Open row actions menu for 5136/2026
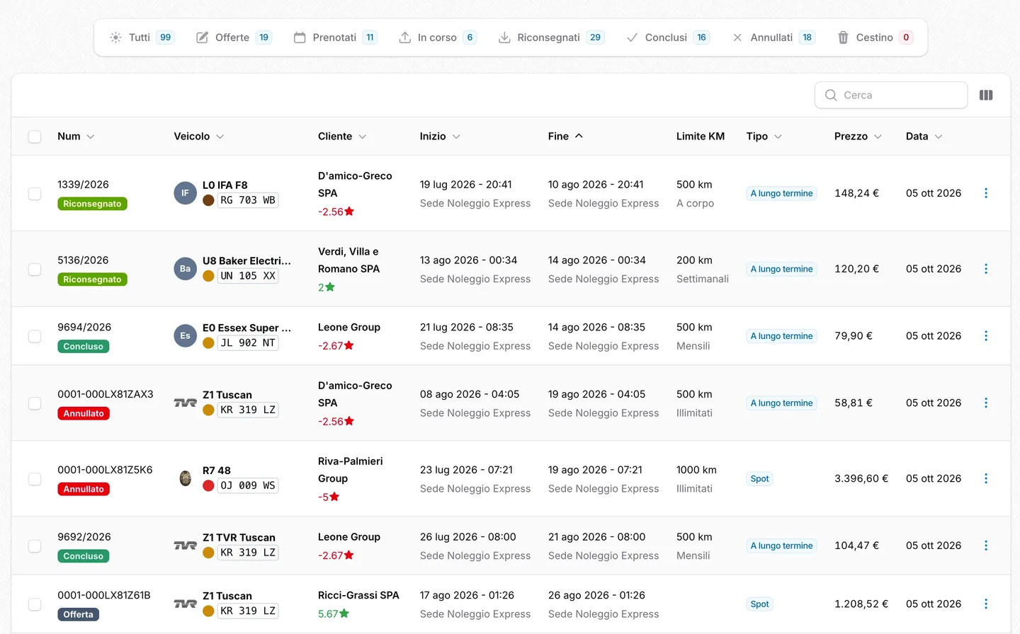Image resolution: width=1020 pixels, height=634 pixels. click(x=985, y=269)
